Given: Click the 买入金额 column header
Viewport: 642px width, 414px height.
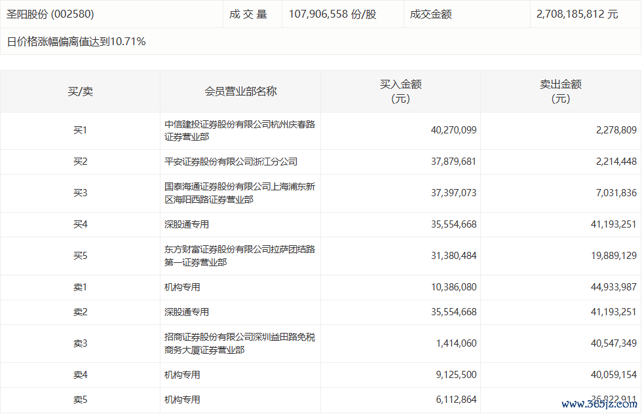Looking at the screenshot, I should (x=400, y=92).
